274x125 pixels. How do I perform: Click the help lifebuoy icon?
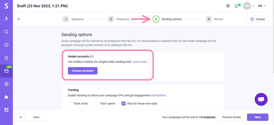pyautogui.click(x=228, y=6)
